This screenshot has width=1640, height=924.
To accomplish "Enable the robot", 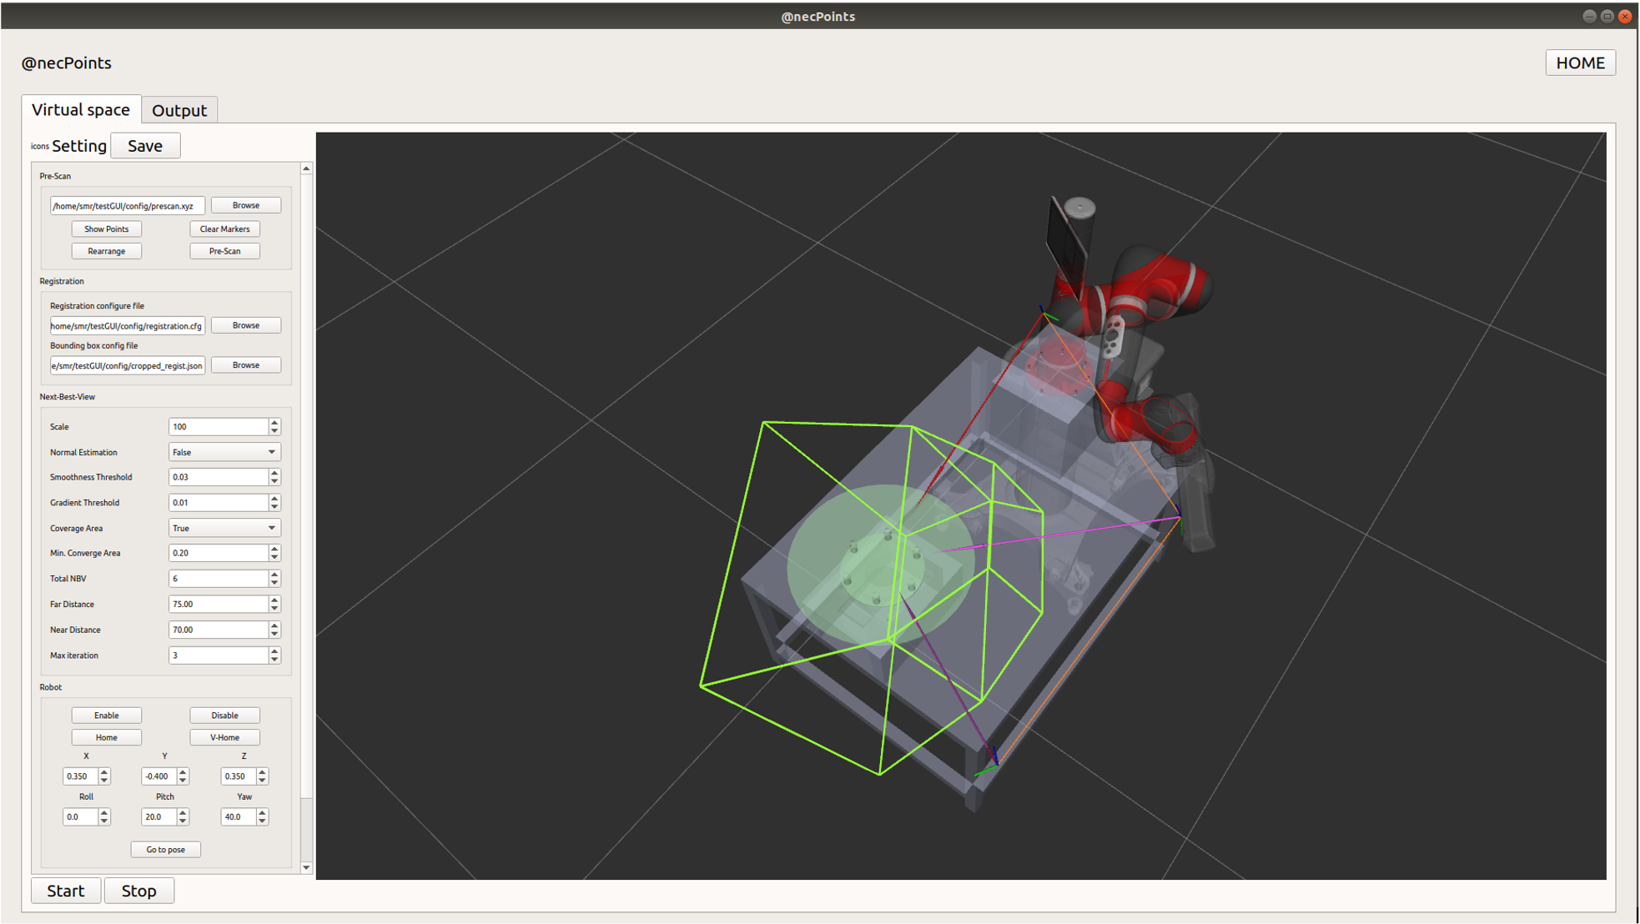I will [106, 715].
